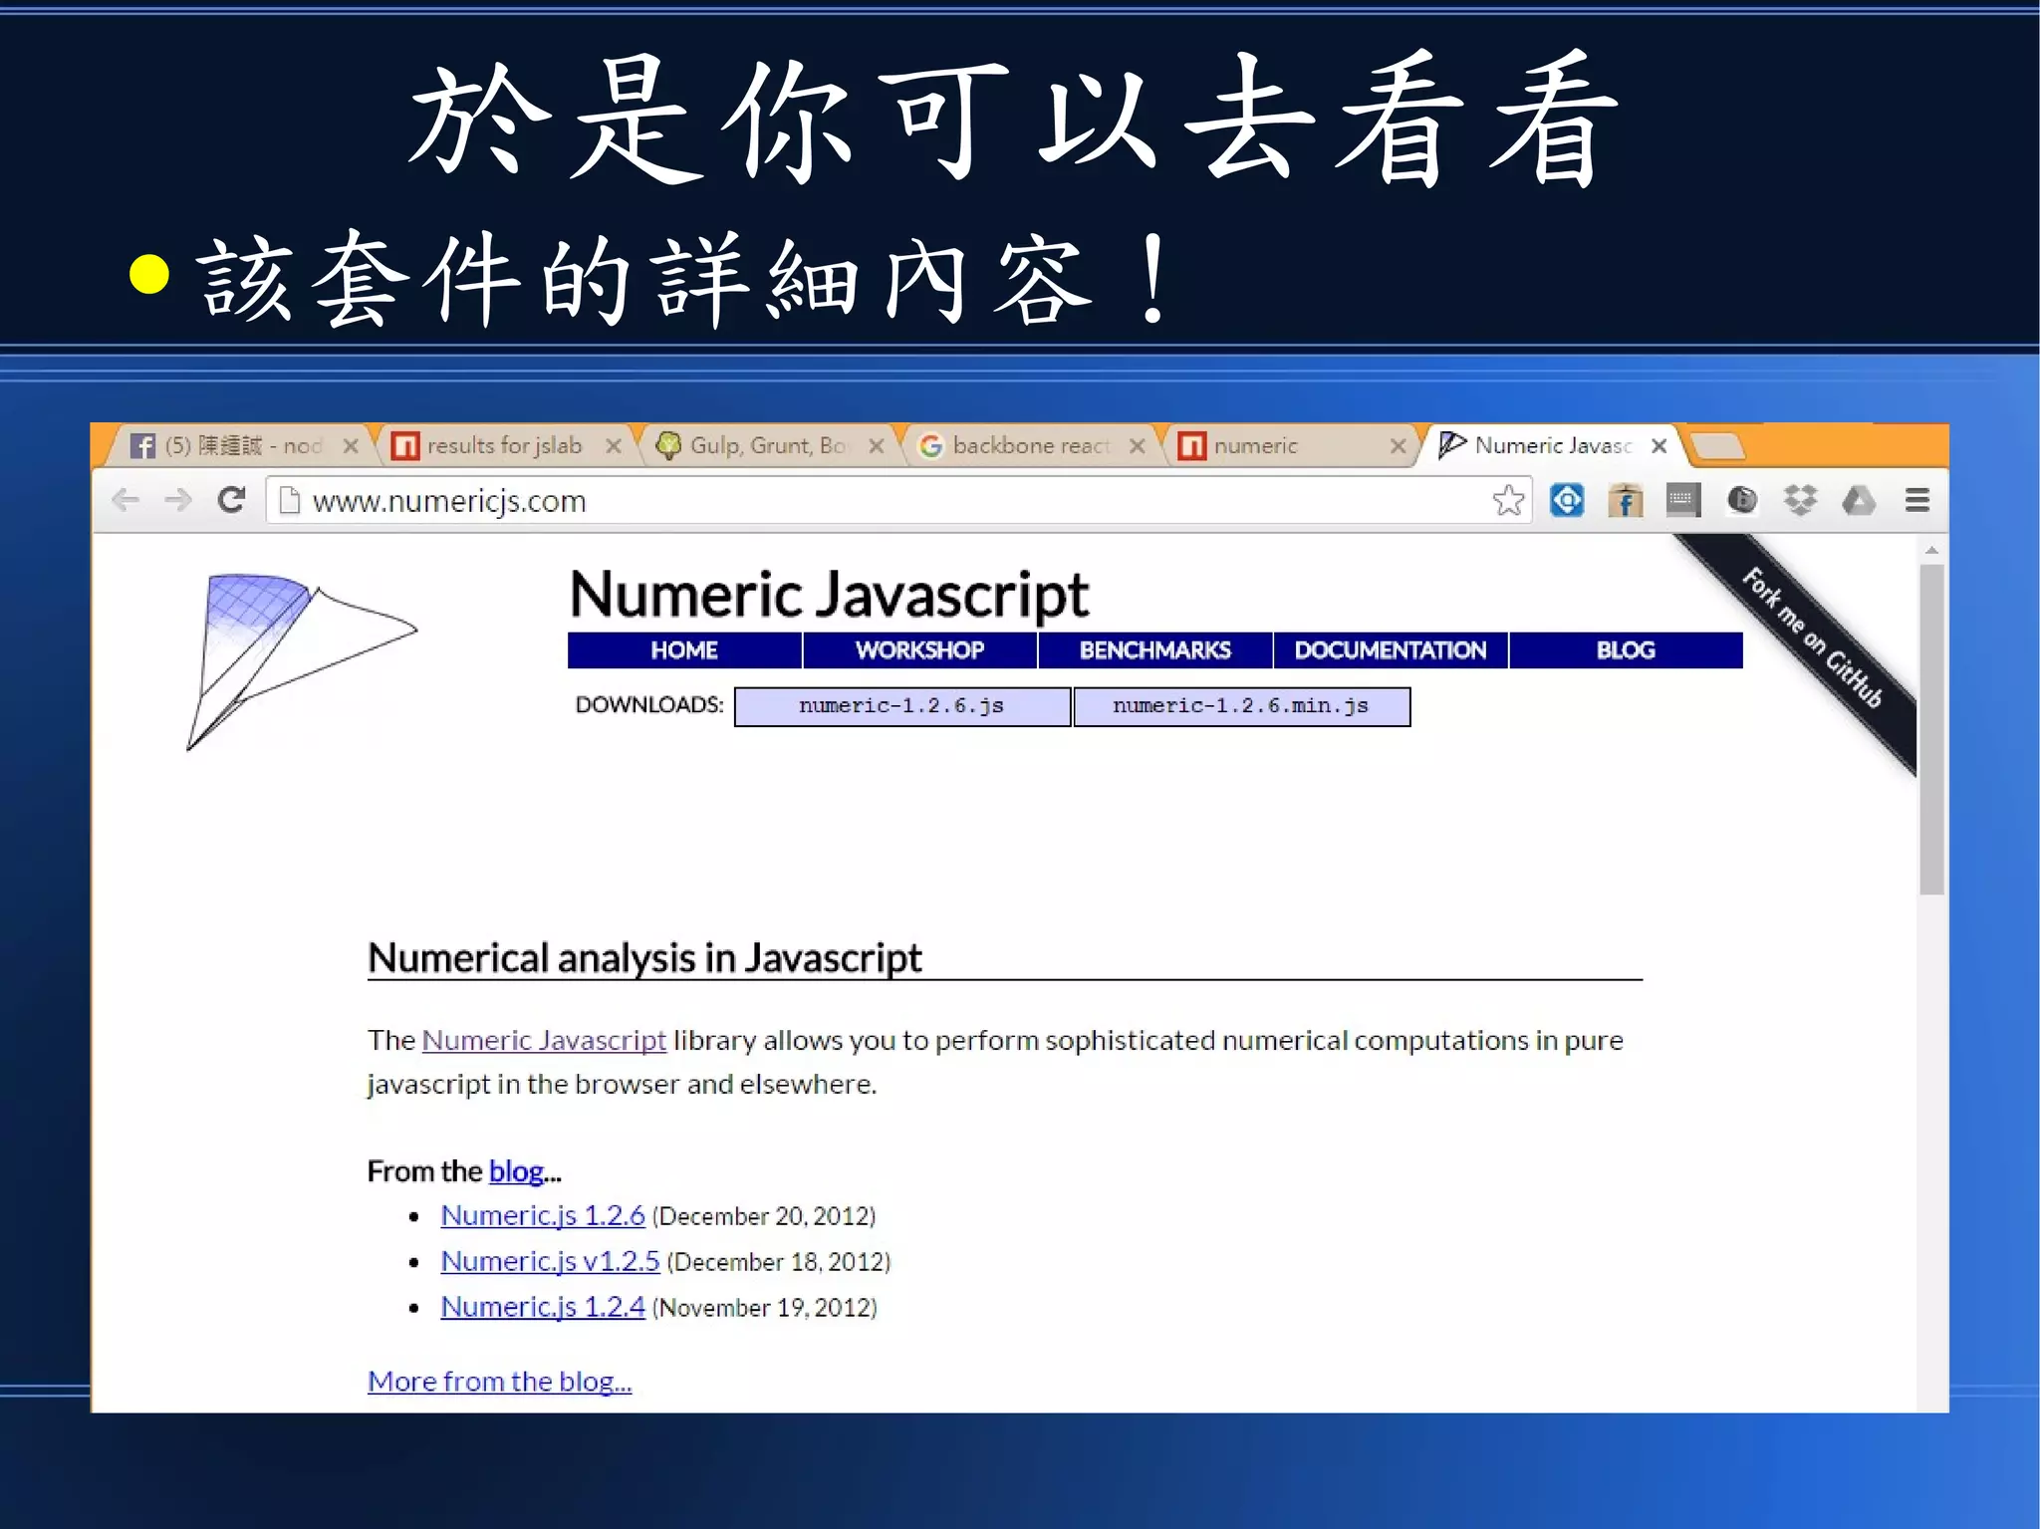Open the 'Numeric.js 1.2.6' blog post
2040x1529 pixels.
[x=543, y=1215]
